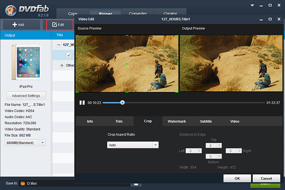Pause the video preview playback

pyautogui.click(x=82, y=103)
